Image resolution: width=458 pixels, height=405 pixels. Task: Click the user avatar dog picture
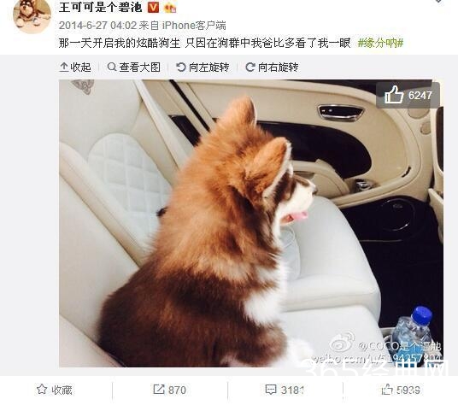click(32, 15)
